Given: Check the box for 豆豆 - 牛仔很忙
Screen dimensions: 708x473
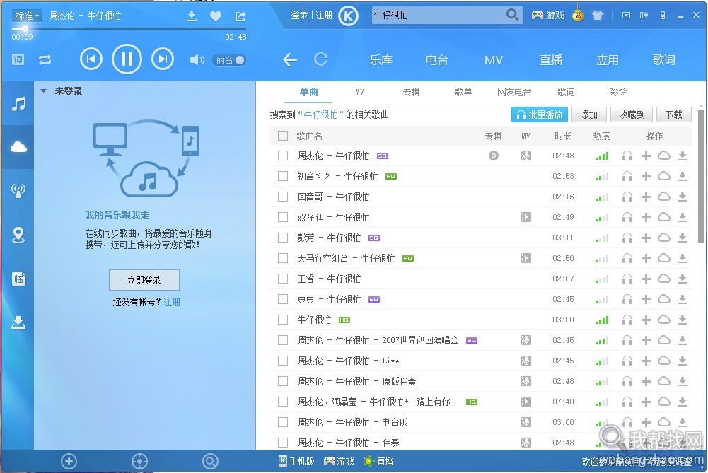Looking at the screenshot, I should (283, 299).
